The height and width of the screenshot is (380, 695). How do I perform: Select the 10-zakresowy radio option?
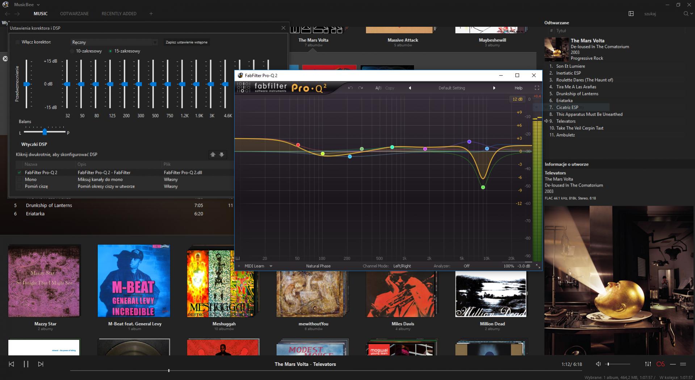click(x=72, y=51)
